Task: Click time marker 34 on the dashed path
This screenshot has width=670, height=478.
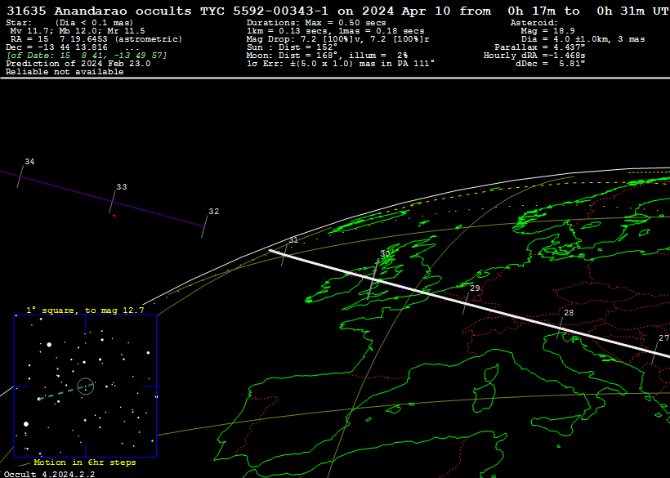Action: (x=29, y=162)
